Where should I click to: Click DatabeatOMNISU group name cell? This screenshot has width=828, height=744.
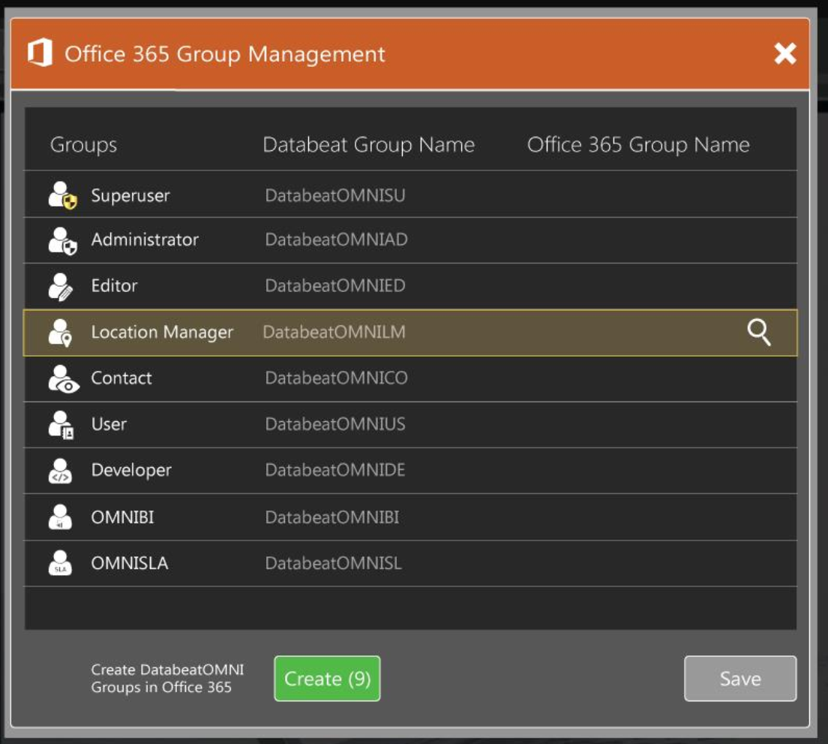[335, 195]
